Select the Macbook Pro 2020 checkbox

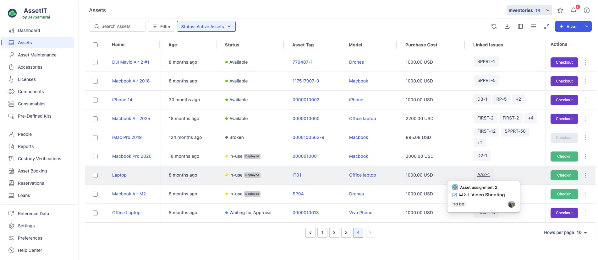95,157
